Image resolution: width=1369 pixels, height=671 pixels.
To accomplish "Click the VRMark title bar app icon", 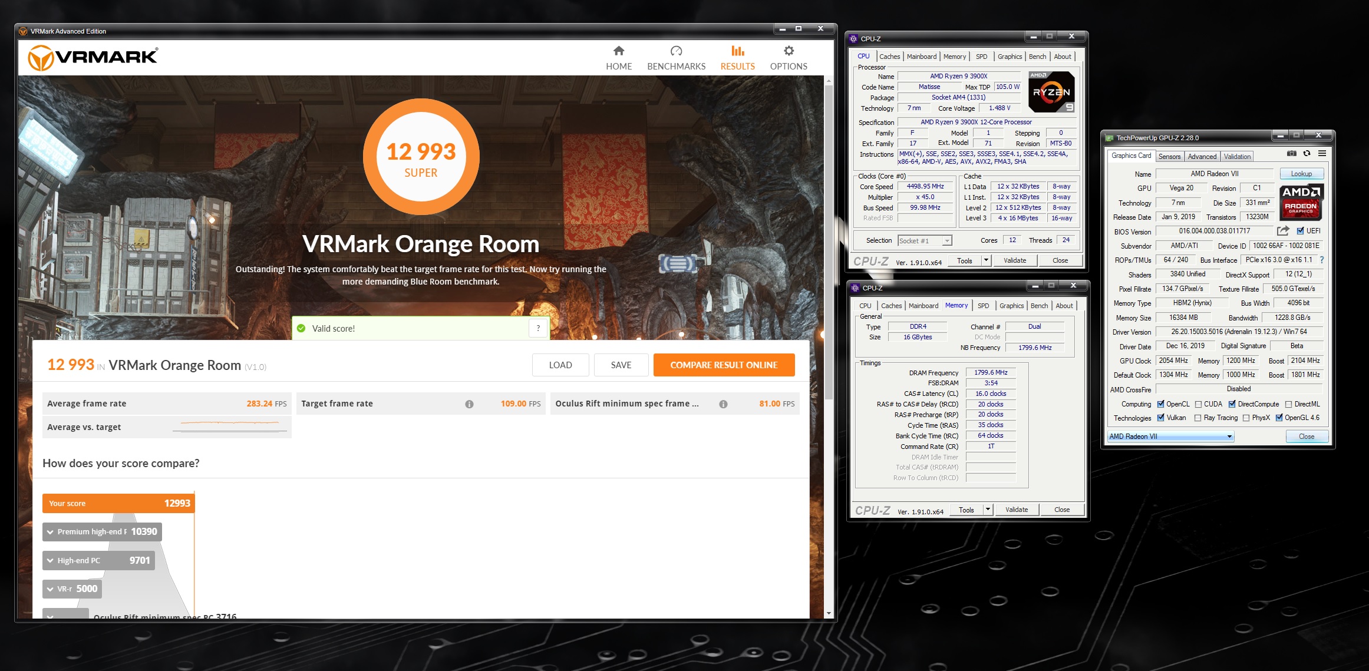I will [x=23, y=31].
